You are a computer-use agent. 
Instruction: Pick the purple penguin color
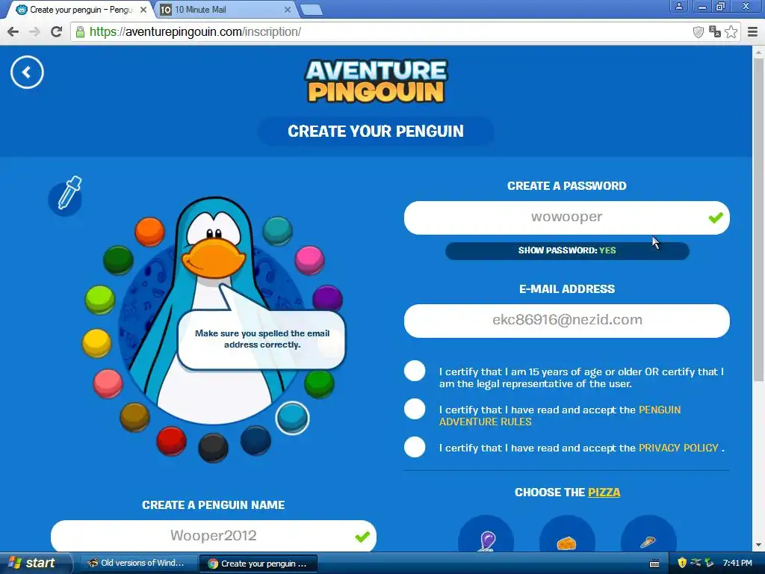327,299
